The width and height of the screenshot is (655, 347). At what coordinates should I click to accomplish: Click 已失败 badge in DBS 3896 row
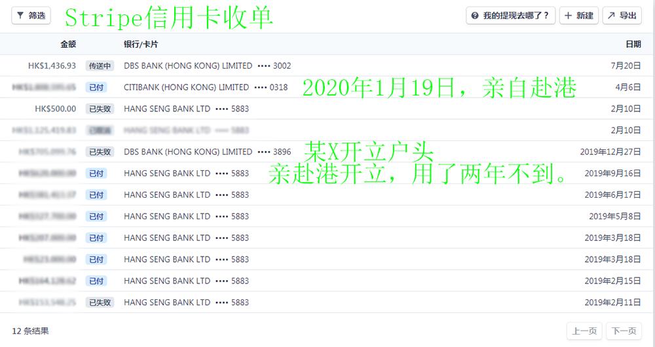point(100,152)
